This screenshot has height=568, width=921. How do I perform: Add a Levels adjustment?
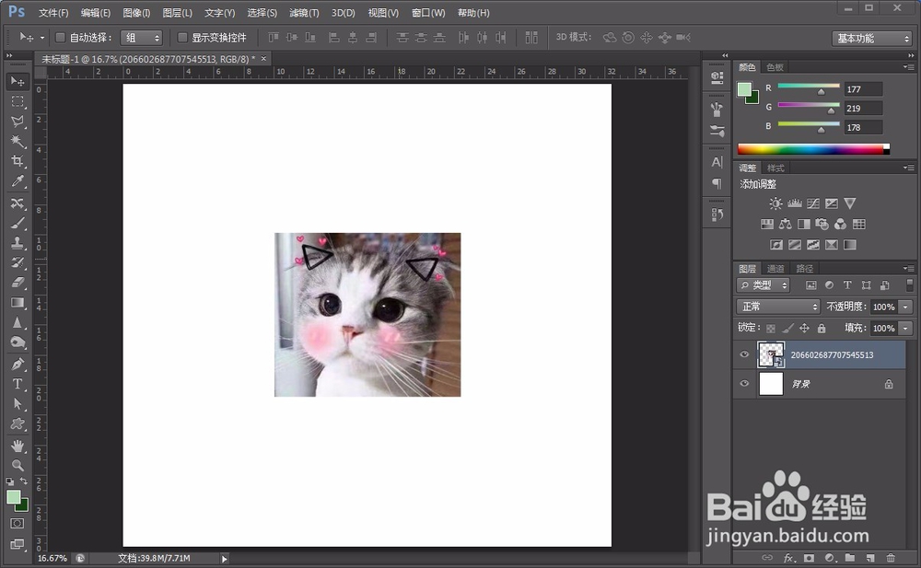tap(794, 203)
